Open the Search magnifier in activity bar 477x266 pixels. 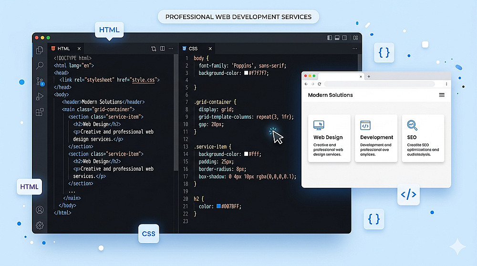(x=40, y=65)
